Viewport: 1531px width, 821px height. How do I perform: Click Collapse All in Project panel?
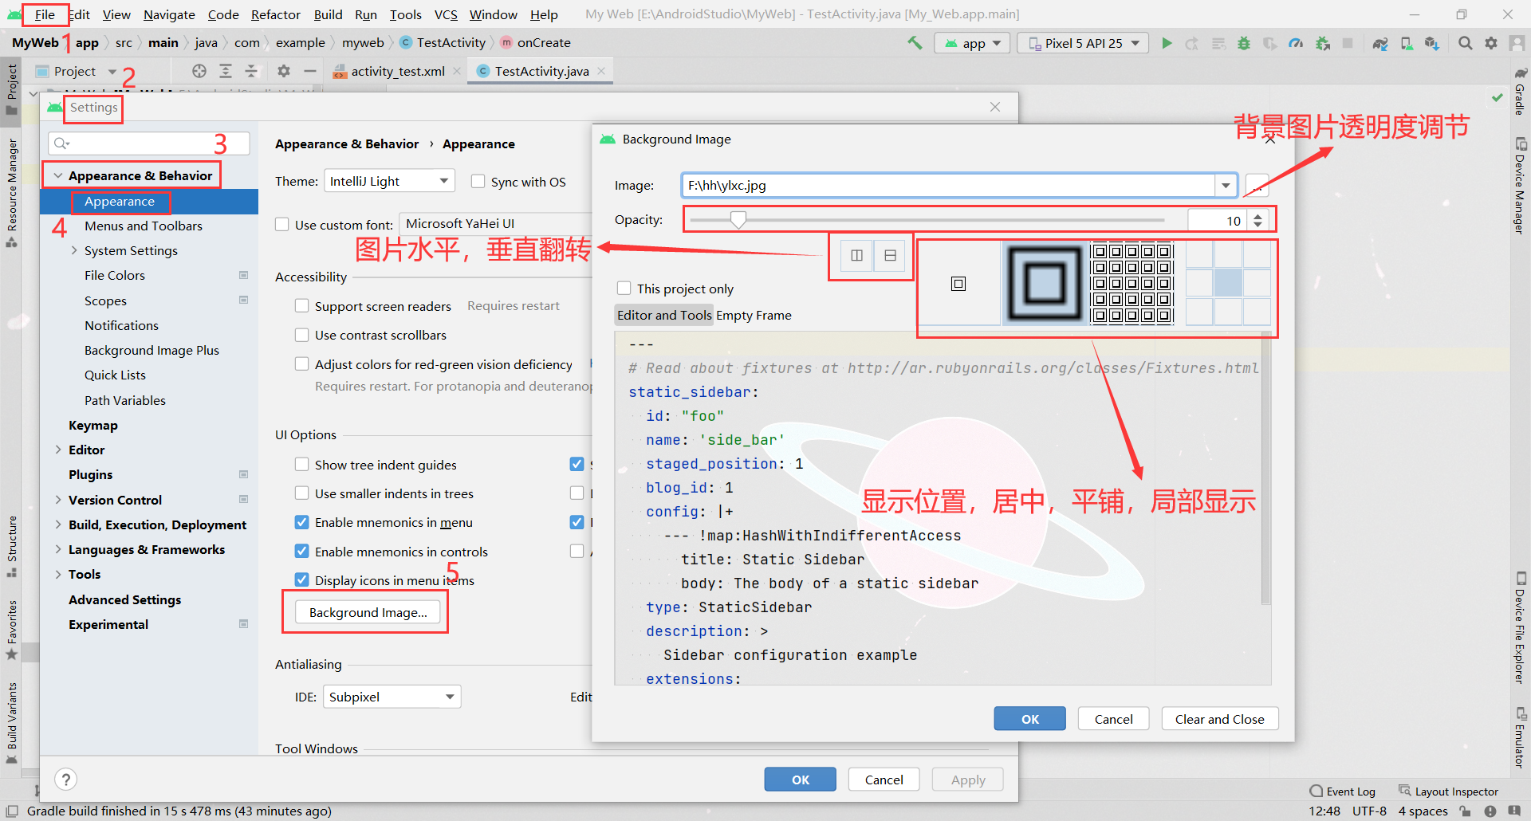[x=251, y=71]
